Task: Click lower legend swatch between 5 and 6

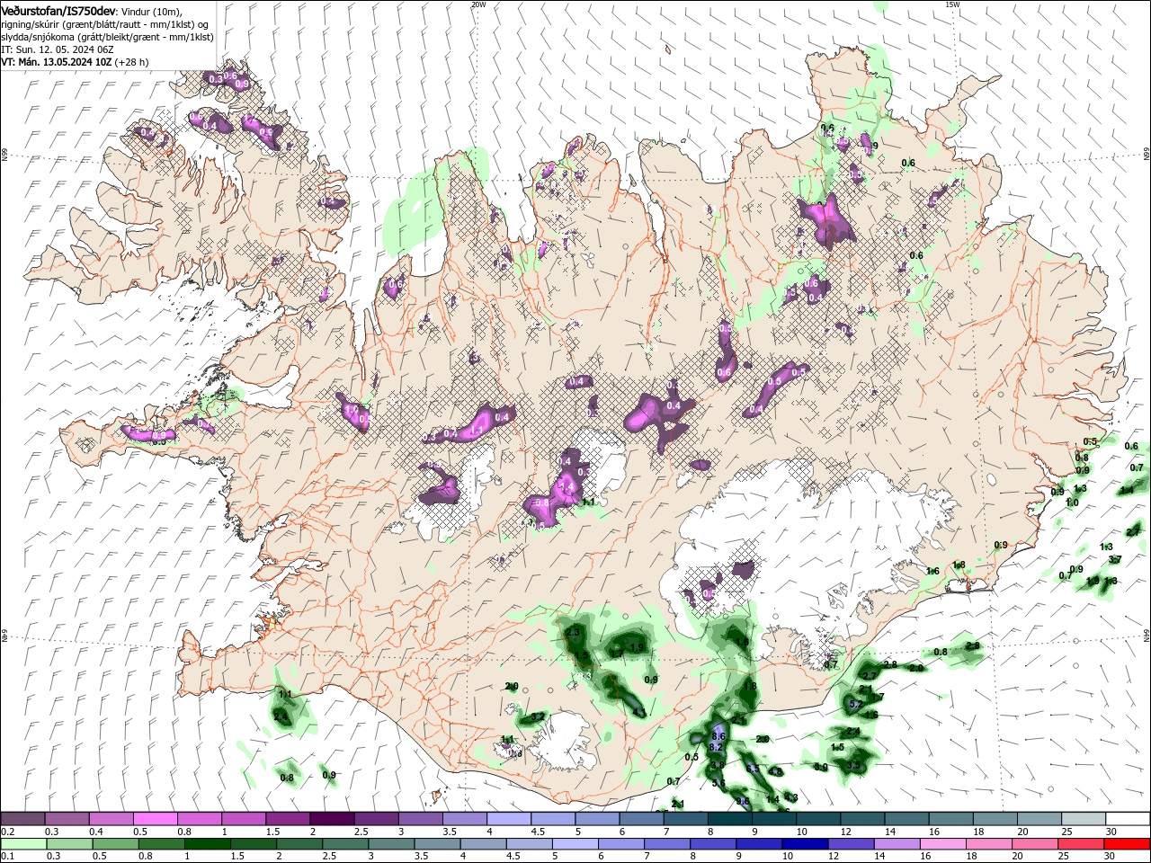Action: [575, 844]
